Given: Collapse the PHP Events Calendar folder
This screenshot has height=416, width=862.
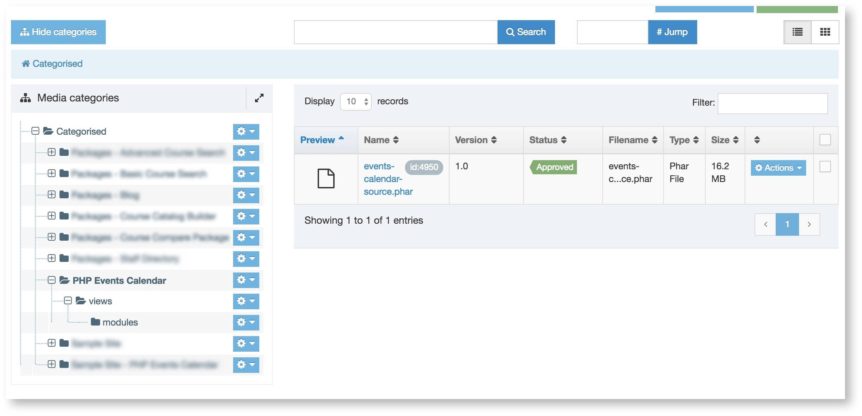Looking at the screenshot, I should pos(52,280).
